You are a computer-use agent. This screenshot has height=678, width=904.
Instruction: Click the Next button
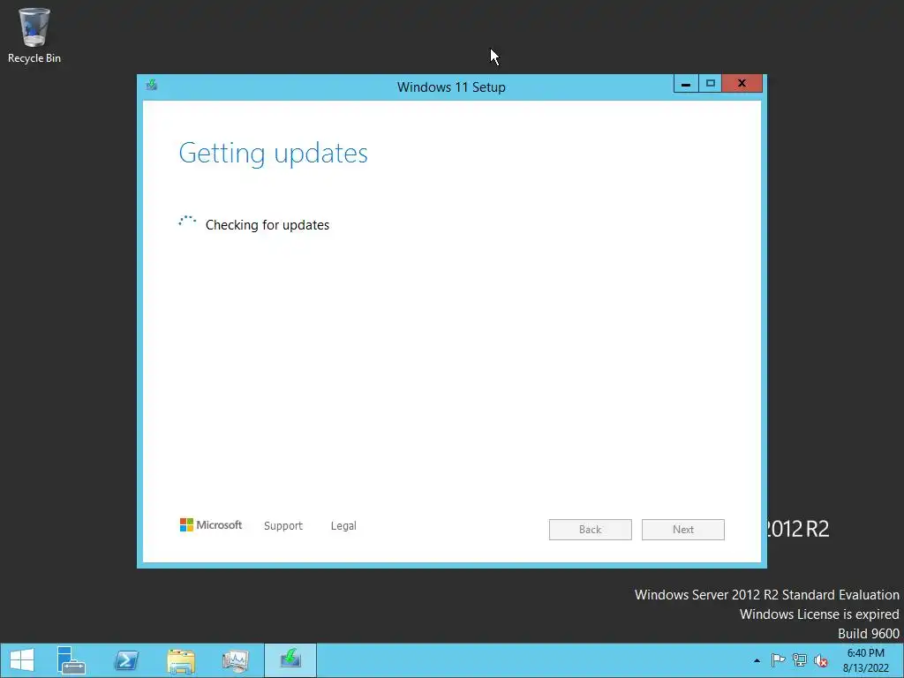pyautogui.click(x=683, y=530)
